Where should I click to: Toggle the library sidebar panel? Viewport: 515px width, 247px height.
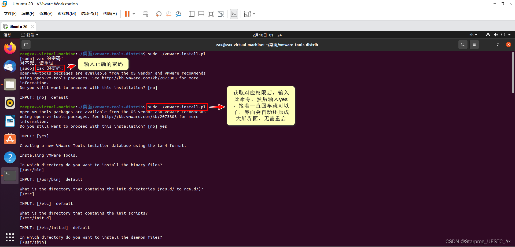click(x=192, y=14)
